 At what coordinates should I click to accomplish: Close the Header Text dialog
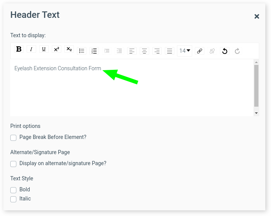tap(257, 16)
